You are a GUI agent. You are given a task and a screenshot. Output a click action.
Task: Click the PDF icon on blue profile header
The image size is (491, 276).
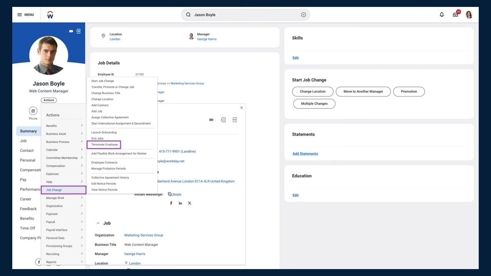[x=79, y=31]
